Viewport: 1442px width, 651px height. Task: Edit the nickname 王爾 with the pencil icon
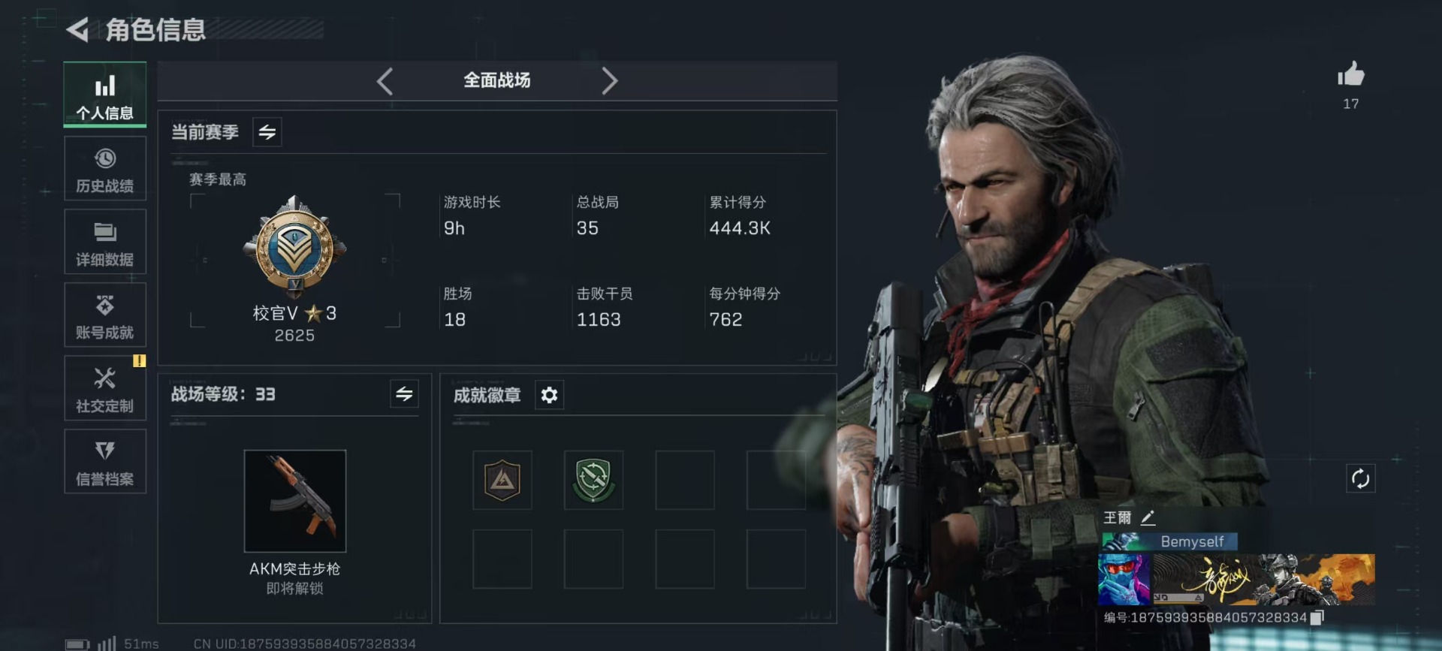click(x=1148, y=517)
